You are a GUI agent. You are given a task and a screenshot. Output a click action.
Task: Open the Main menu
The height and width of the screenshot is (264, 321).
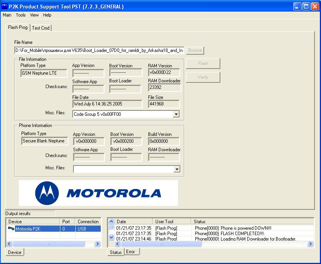pyautogui.click(x=7, y=15)
